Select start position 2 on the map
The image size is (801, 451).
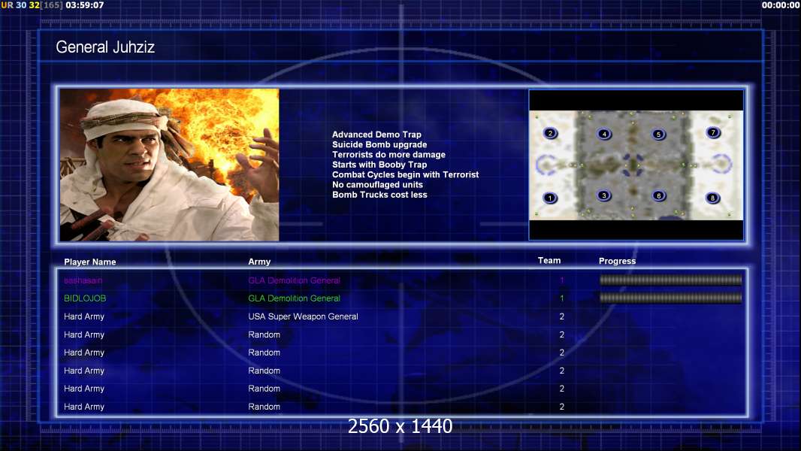pos(550,133)
